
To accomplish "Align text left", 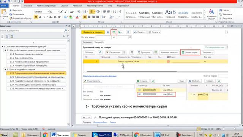I will [x=85, y=17].
